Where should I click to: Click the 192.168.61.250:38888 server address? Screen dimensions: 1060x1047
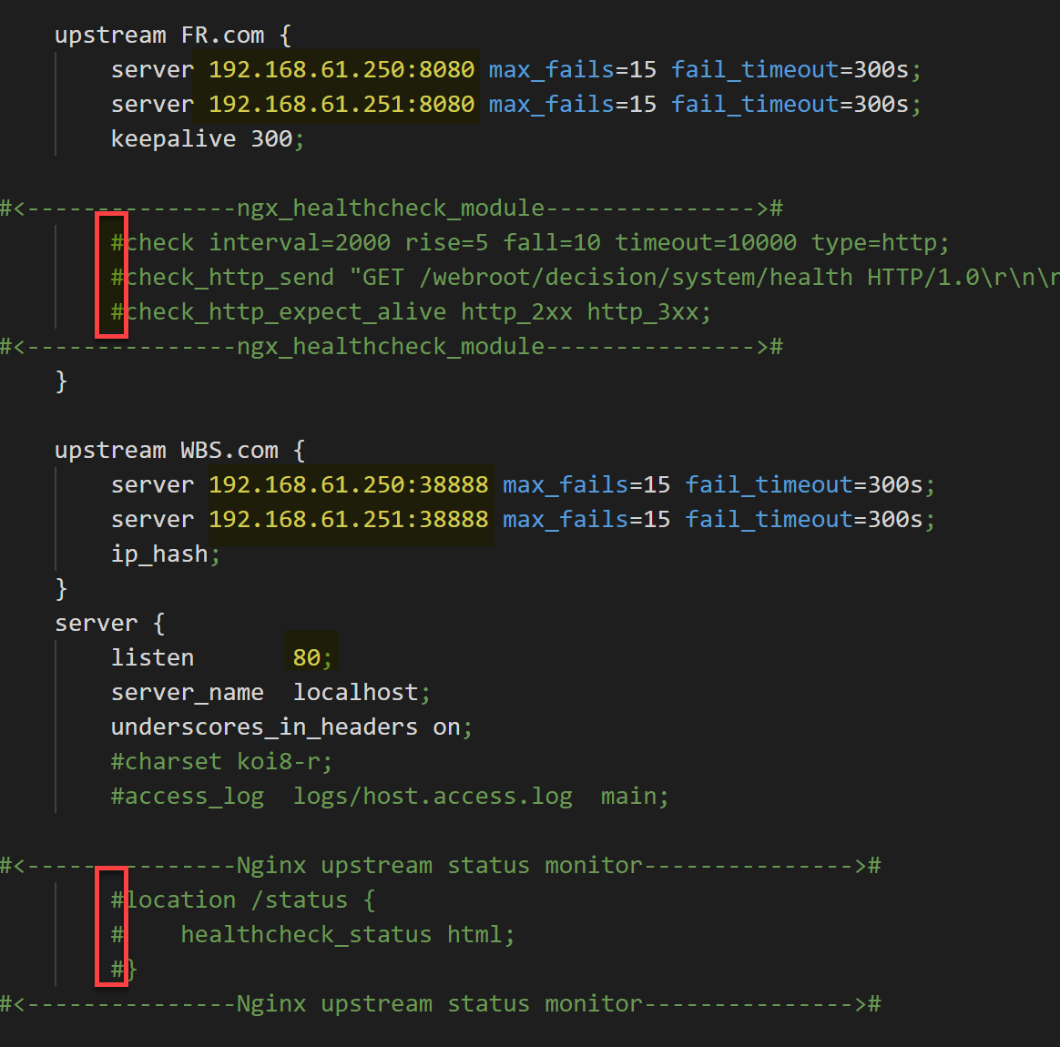349,485
